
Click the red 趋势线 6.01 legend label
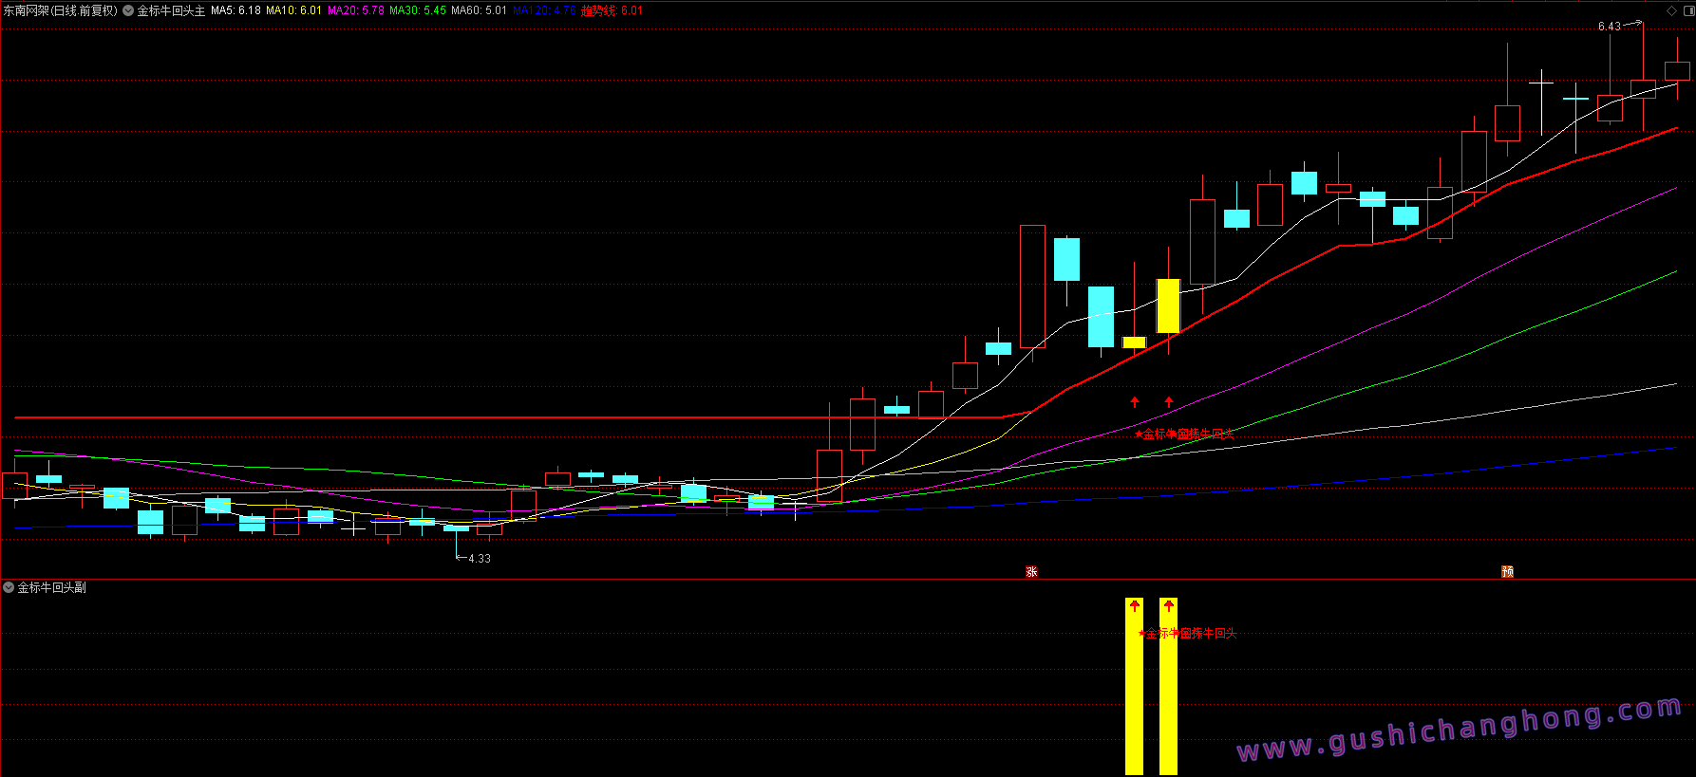[x=612, y=10]
